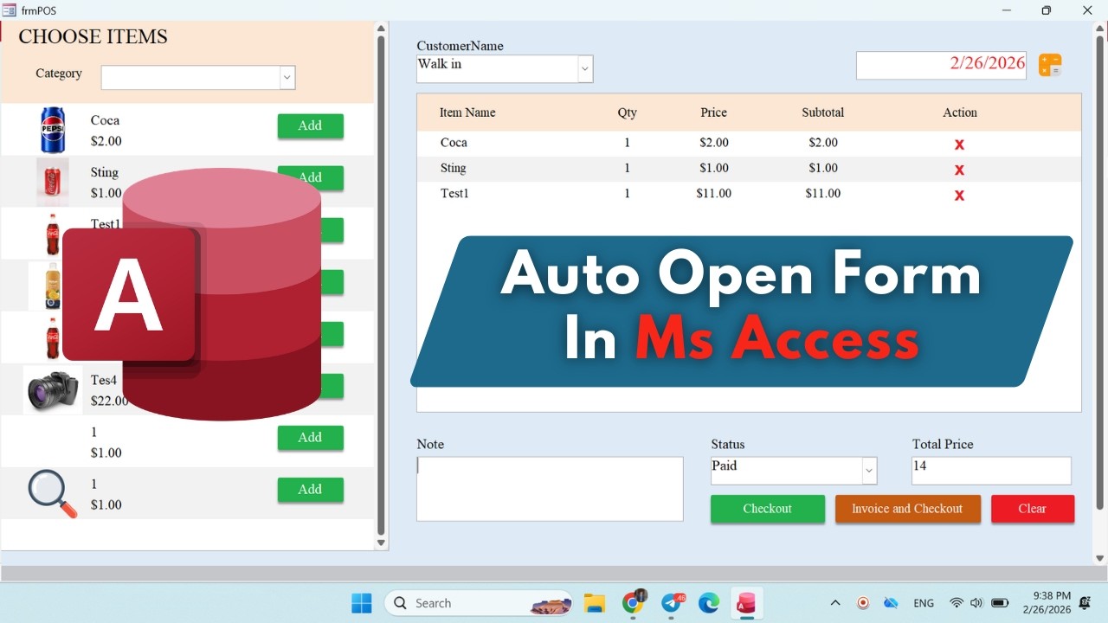Click the red can image beside Sting
The width and height of the screenshot is (1108, 623).
pos(53,181)
